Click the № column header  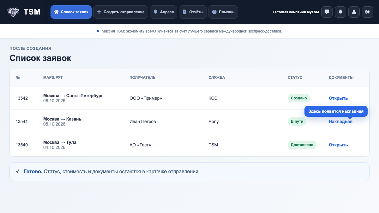18,78
